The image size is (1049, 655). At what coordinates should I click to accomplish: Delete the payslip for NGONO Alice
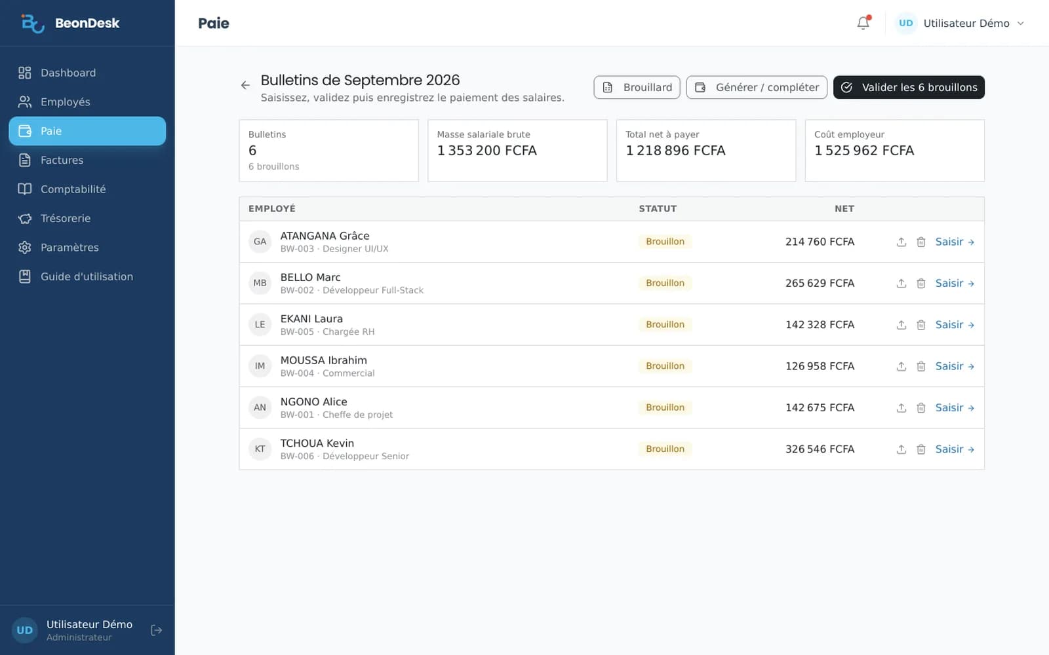pos(921,407)
